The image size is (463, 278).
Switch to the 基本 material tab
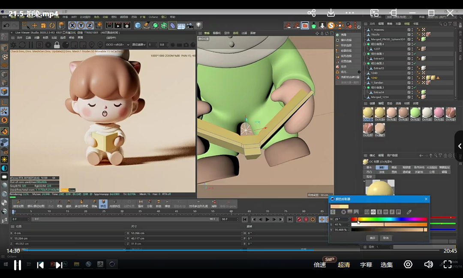369,167
